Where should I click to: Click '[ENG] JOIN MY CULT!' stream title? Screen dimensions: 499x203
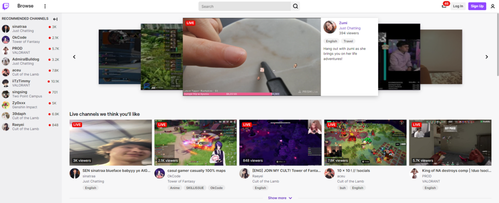[287, 170]
